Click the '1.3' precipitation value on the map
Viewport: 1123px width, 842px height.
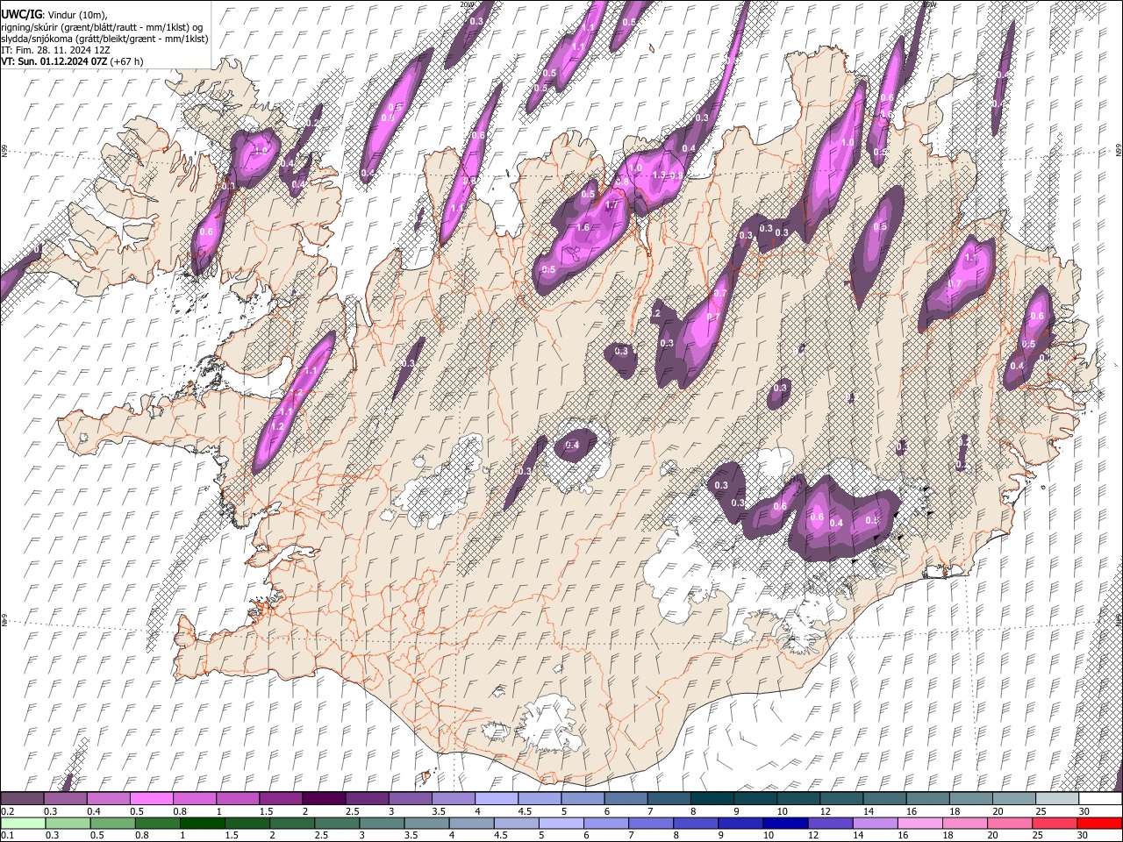pos(659,175)
